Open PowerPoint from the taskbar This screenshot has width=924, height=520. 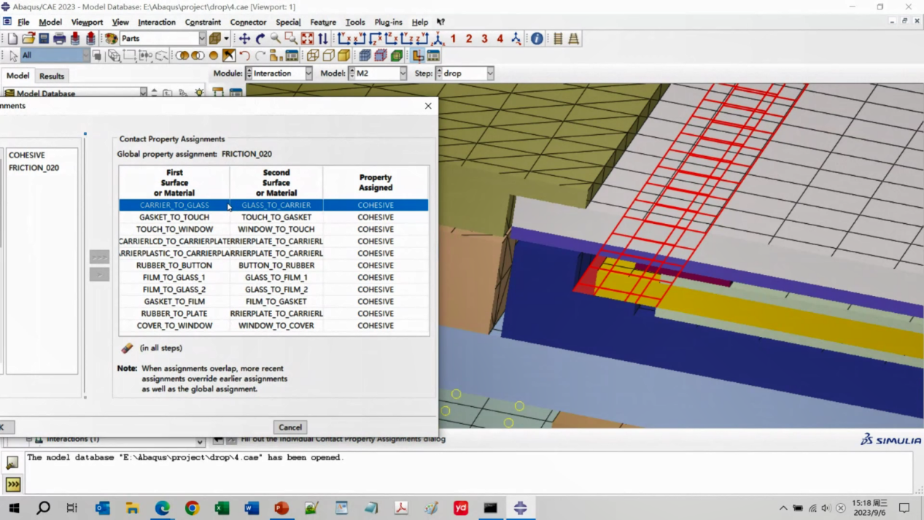point(282,508)
